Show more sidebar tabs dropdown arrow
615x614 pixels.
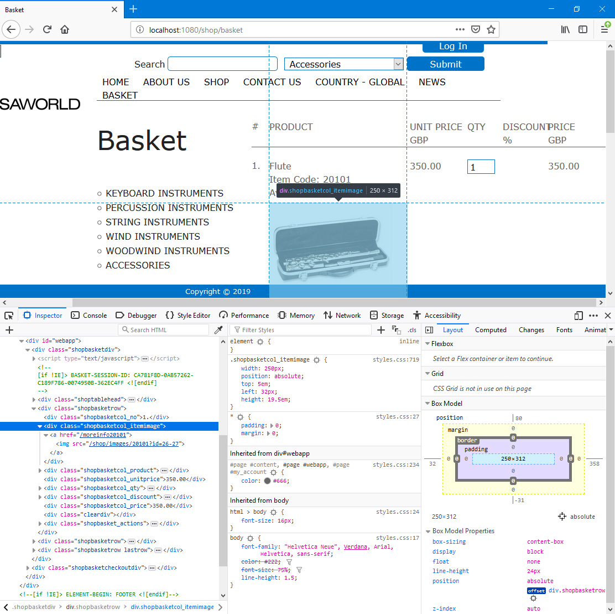pos(611,330)
